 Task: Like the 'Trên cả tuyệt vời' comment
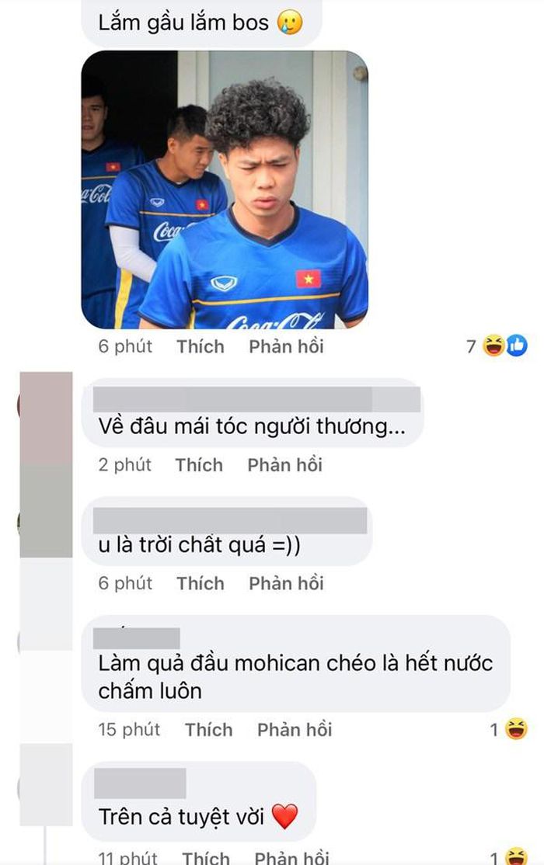pyautogui.click(x=206, y=857)
